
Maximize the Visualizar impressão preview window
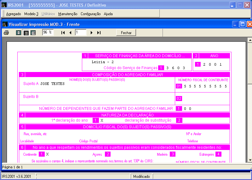click(242, 24)
